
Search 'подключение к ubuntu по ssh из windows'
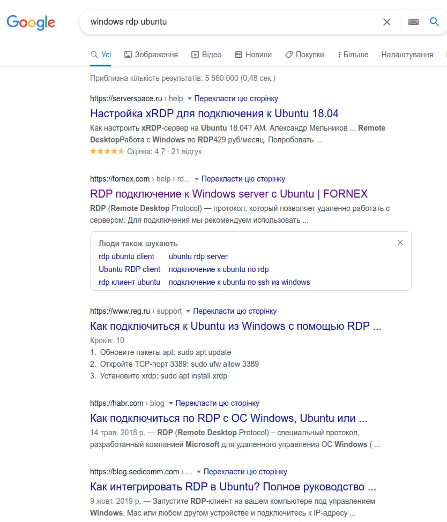[240, 282]
